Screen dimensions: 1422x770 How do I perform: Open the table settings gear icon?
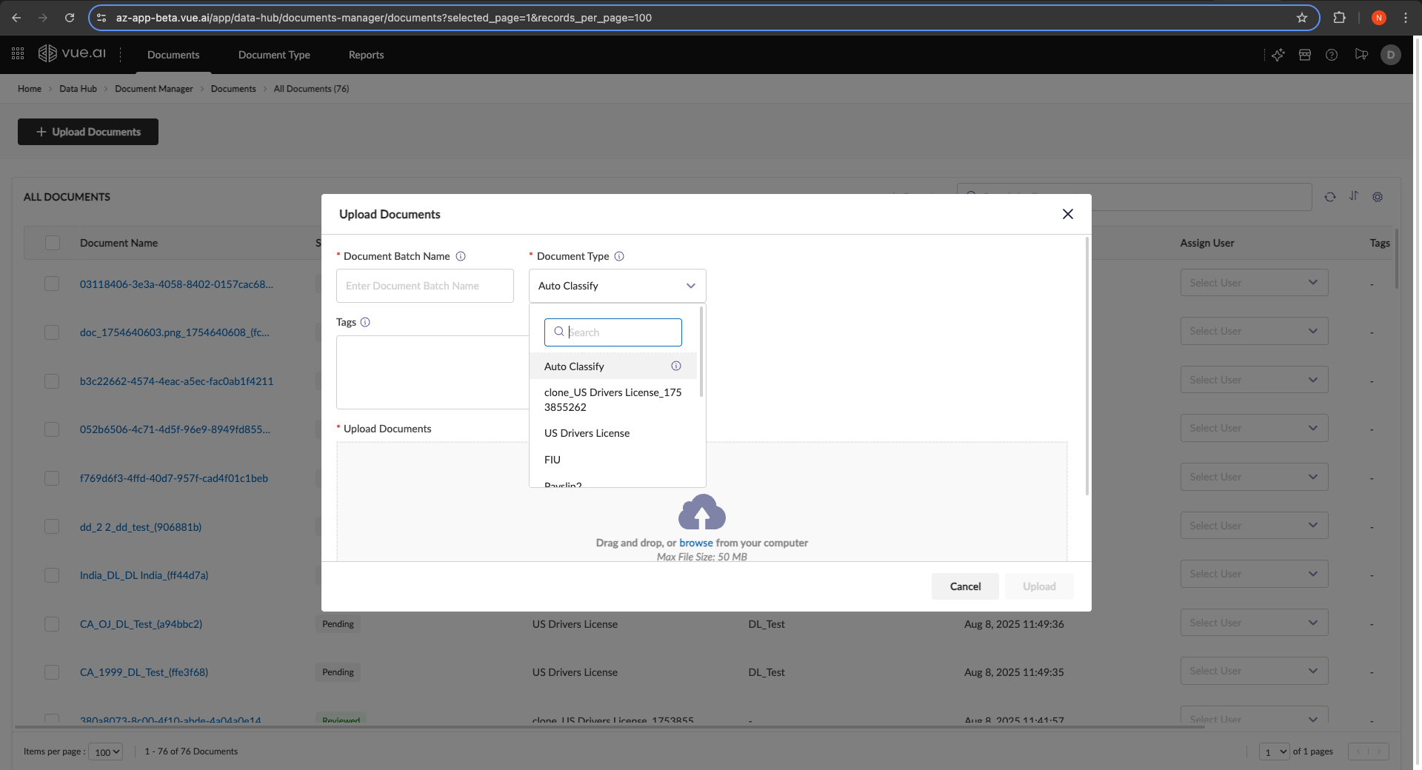pos(1378,197)
